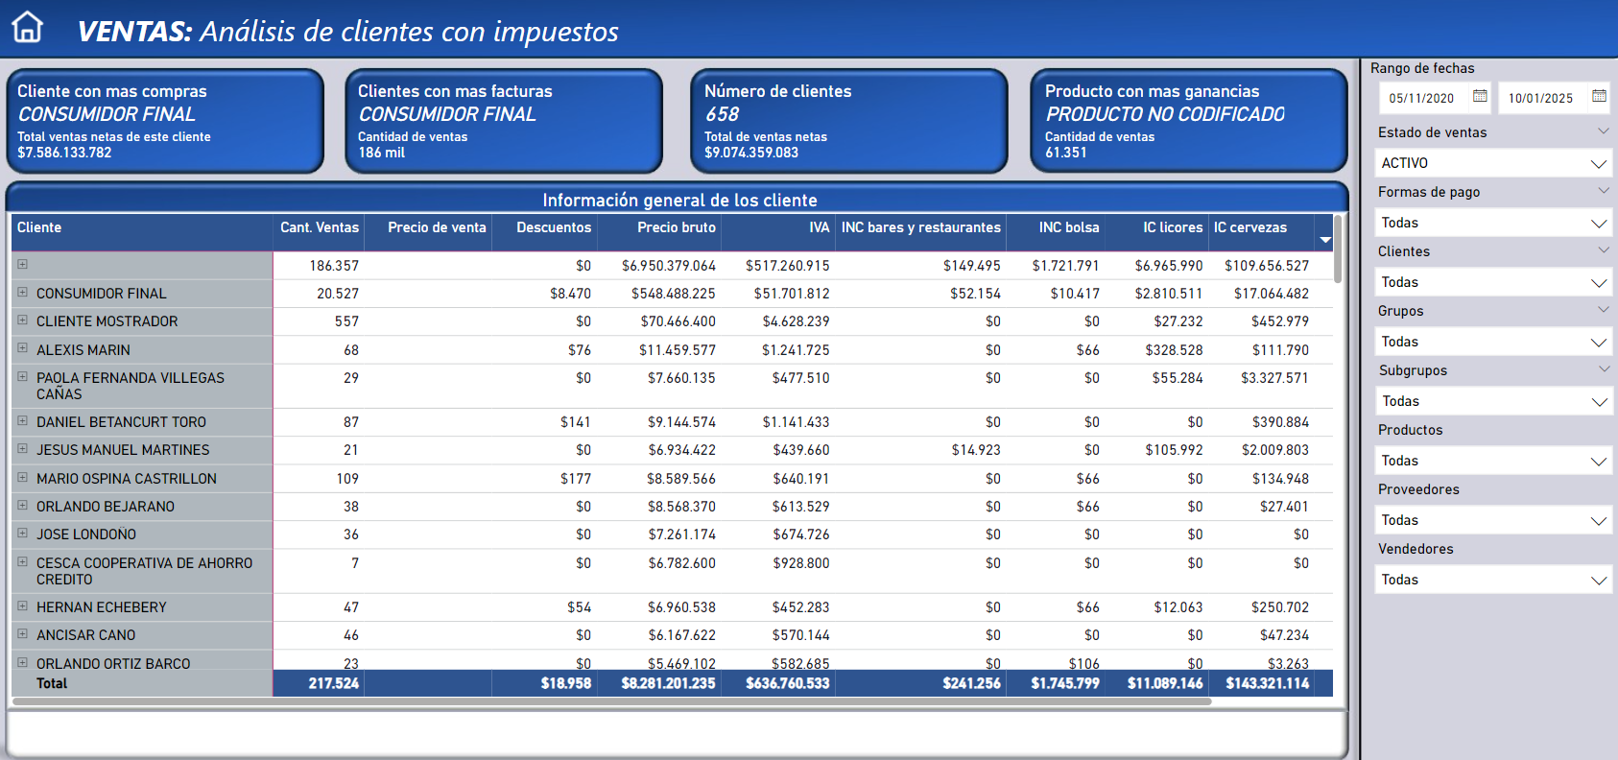Open Productos Todas dropdown
The width and height of the screenshot is (1618, 760).
click(x=1493, y=461)
